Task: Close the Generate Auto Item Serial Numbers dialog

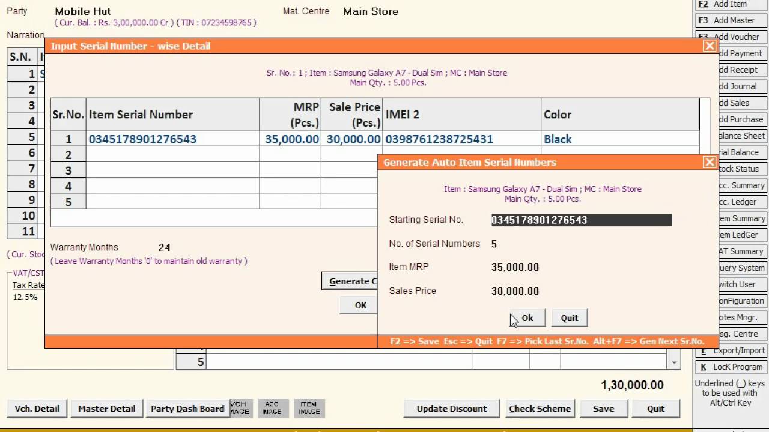Action: [710, 162]
